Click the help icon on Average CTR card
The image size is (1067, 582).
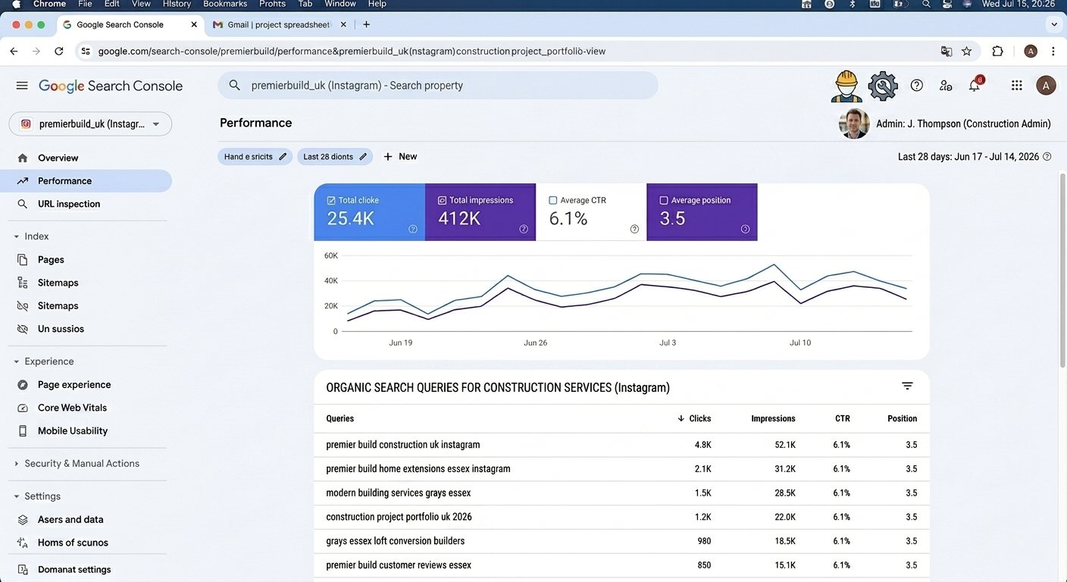click(634, 229)
